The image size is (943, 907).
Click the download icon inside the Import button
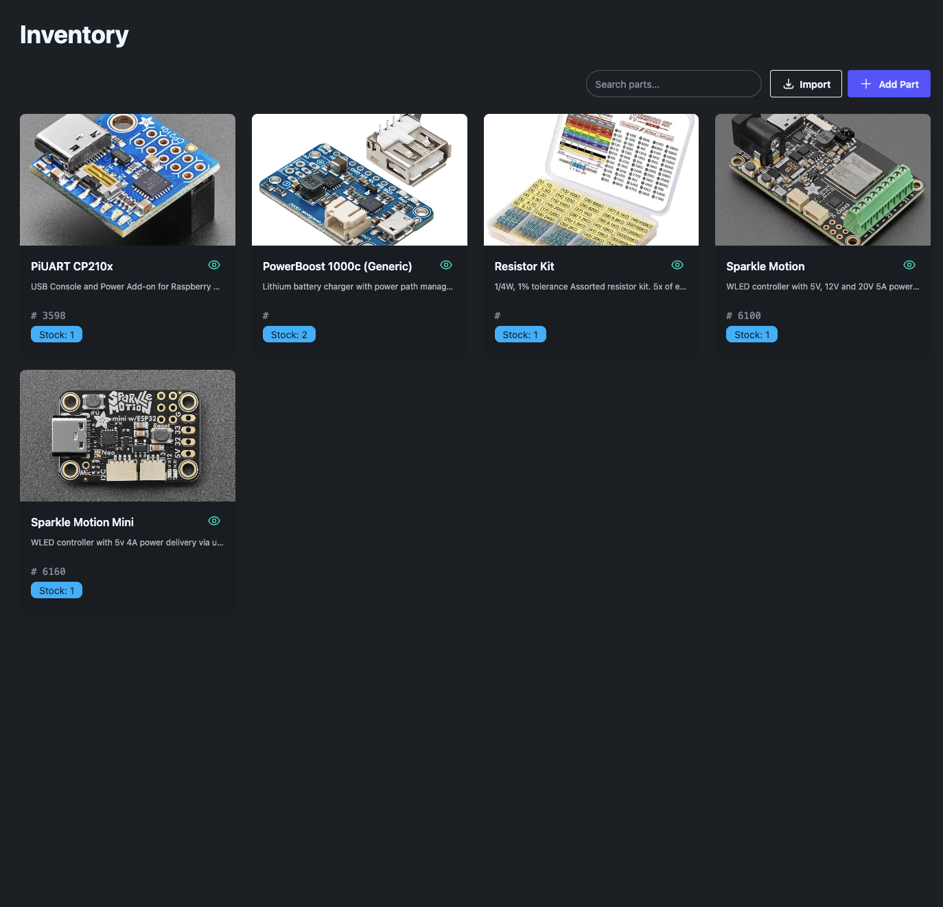coord(788,84)
